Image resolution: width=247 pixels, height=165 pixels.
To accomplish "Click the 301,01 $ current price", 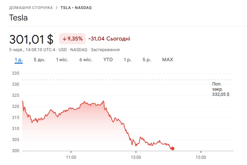I will 31,39.
